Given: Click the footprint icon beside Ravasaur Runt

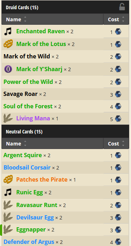Looking at the screenshot, I should (x=8, y=205).
